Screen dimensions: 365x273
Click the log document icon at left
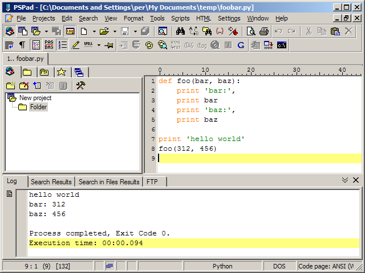pos(9,193)
